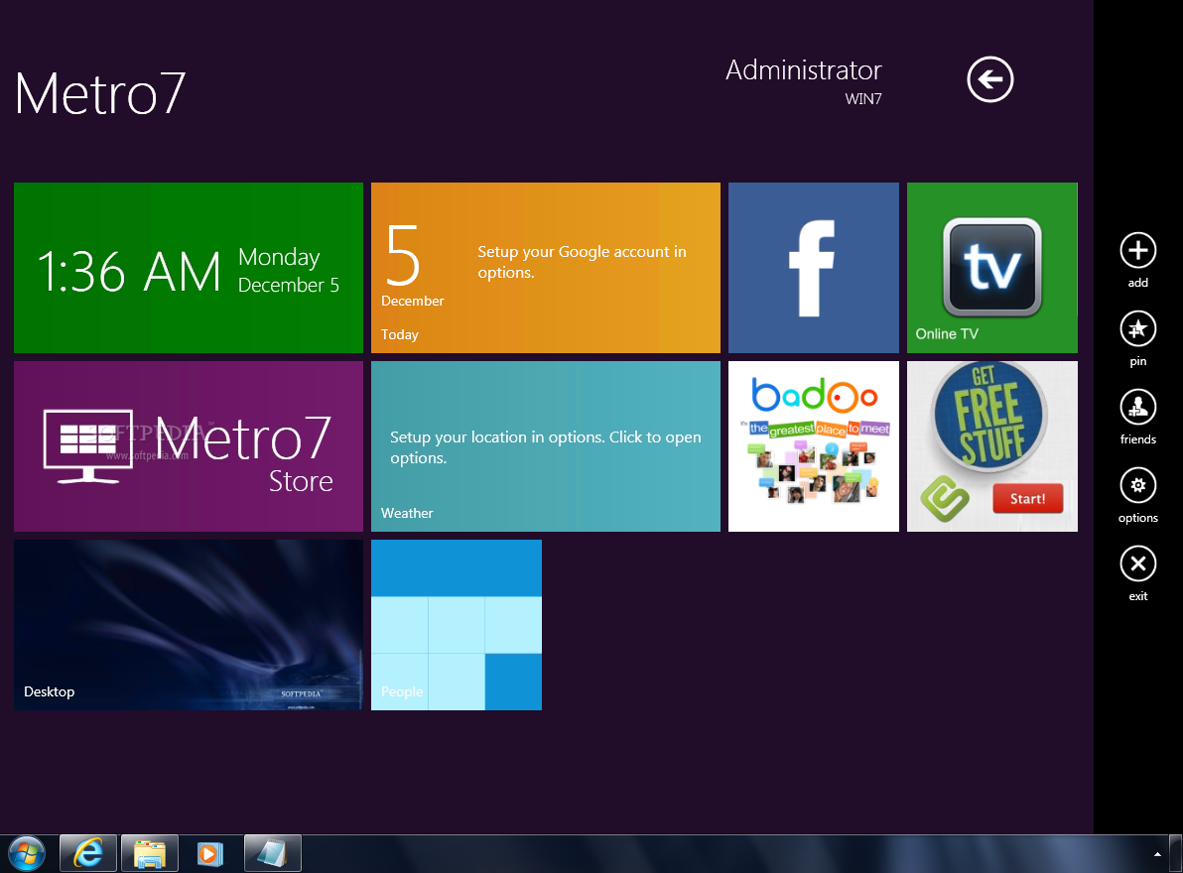The image size is (1183, 873).
Task: Click the Administrator user name
Action: tap(804, 70)
